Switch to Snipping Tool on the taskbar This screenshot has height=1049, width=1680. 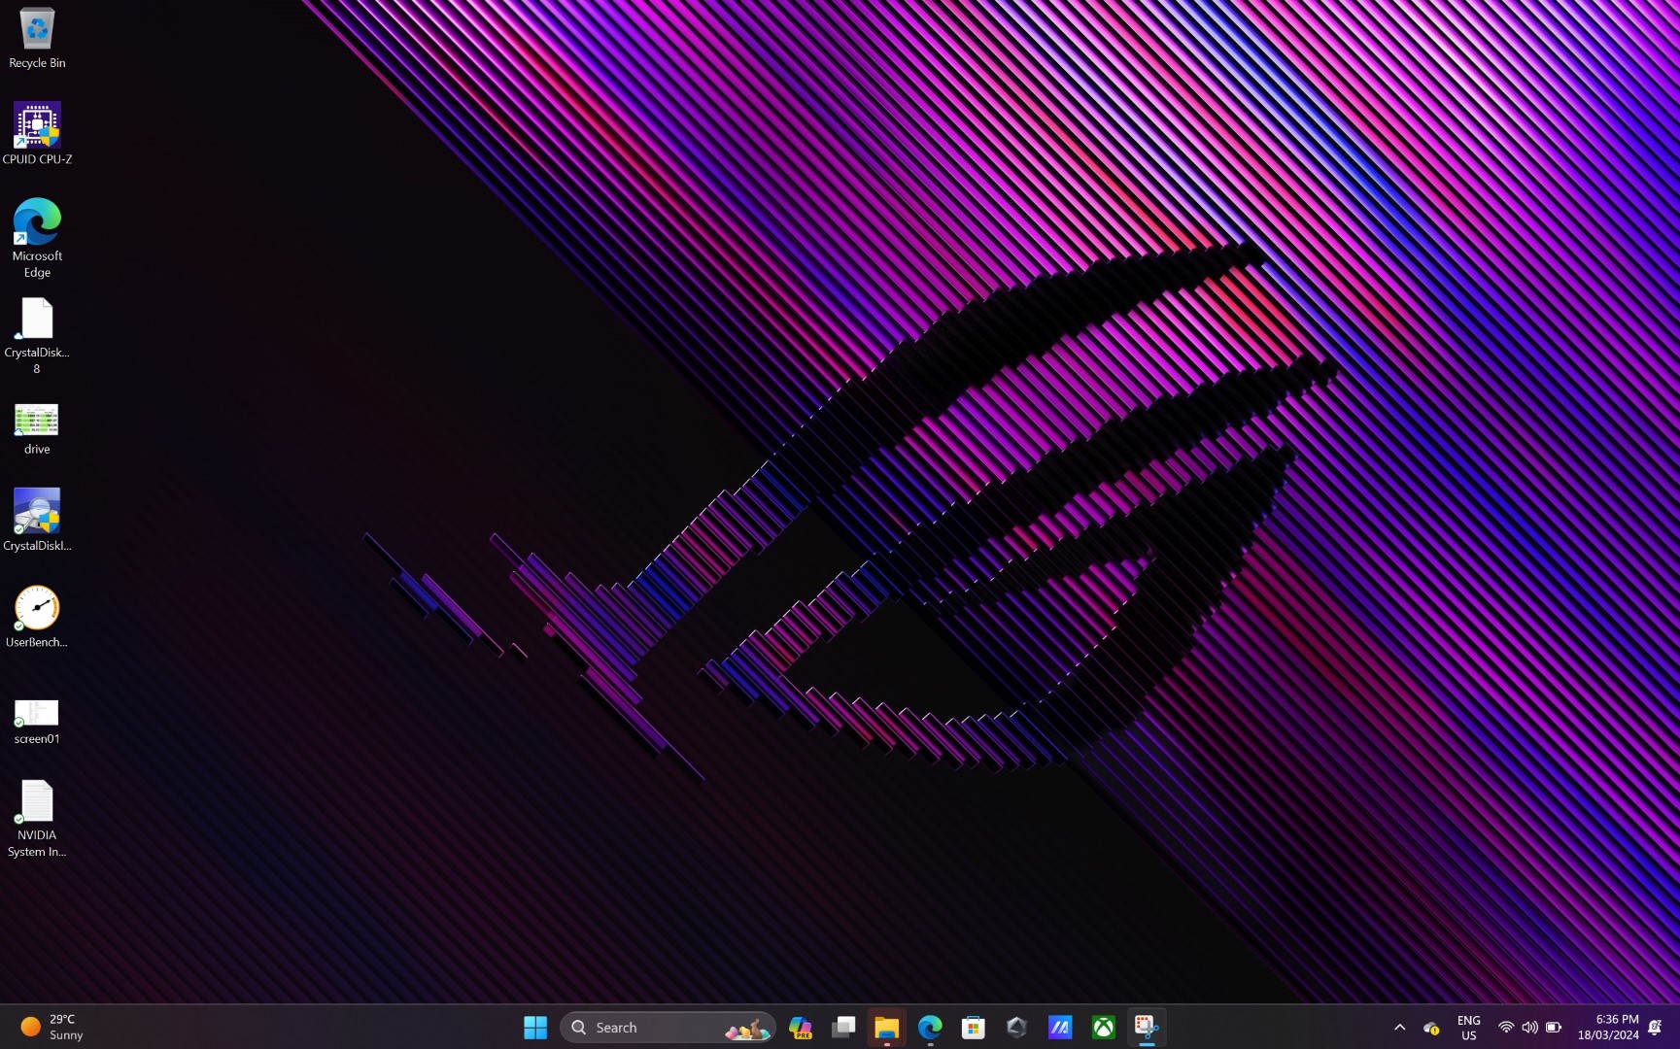(1147, 1027)
